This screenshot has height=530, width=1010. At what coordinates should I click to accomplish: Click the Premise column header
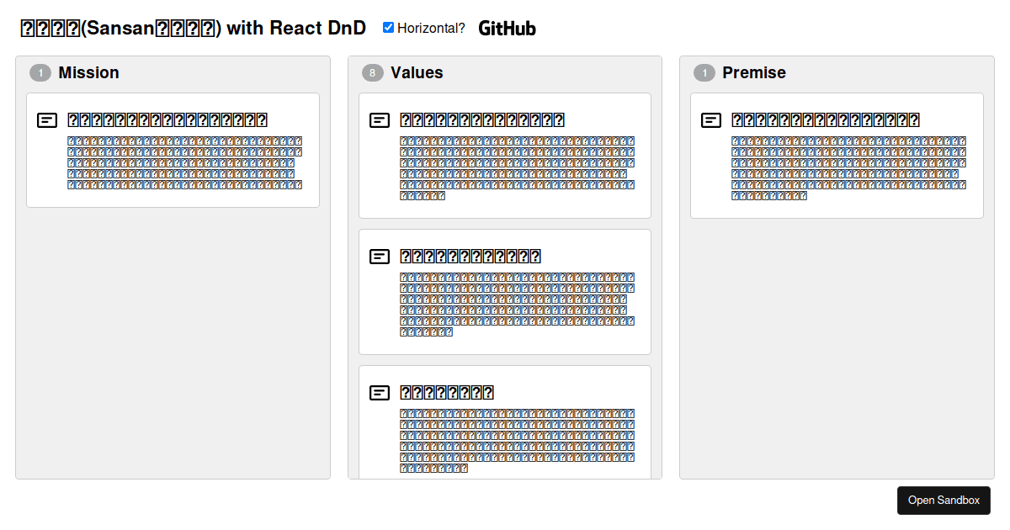[x=754, y=72]
